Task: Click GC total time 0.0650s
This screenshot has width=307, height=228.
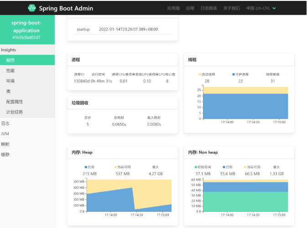Action: pyautogui.click(x=119, y=124)
